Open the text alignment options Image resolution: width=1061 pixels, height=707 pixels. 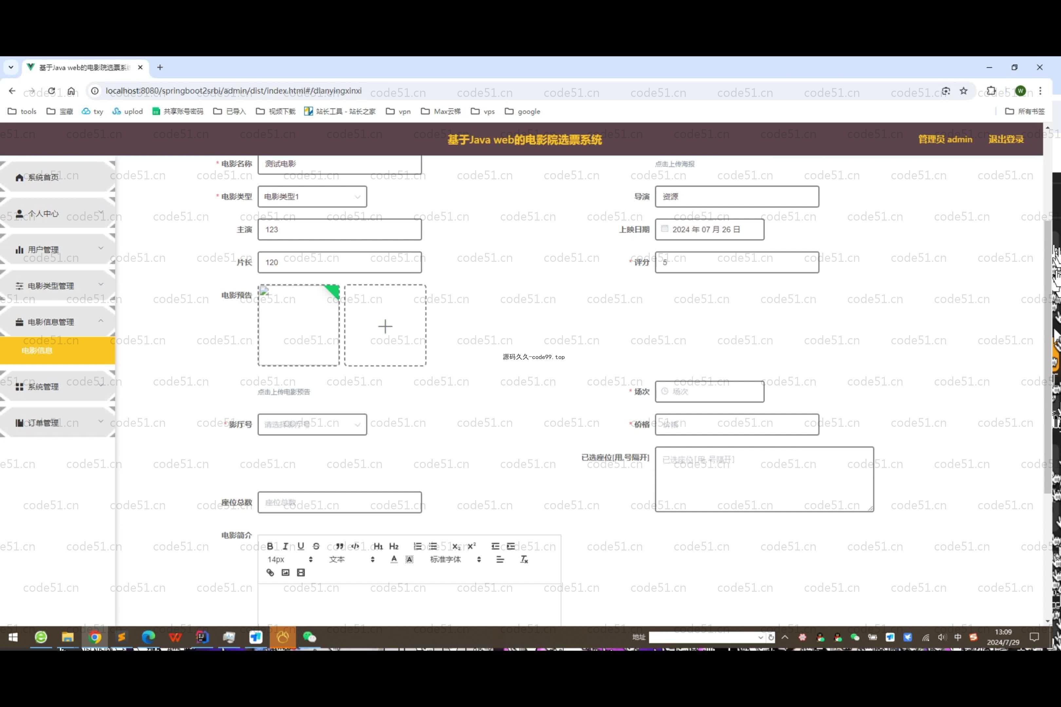[500, 559]
